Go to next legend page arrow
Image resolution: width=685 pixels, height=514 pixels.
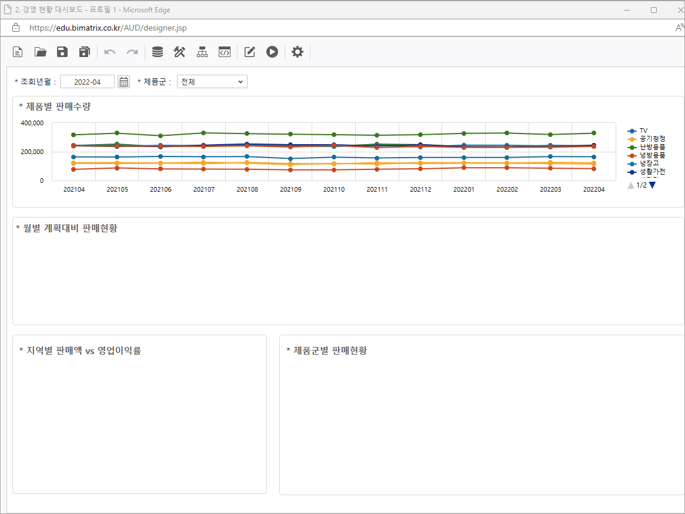pos(652,185)
